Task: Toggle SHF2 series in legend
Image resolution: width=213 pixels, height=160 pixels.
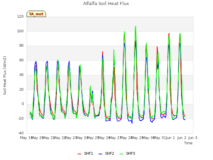Action: coord(106,153)
